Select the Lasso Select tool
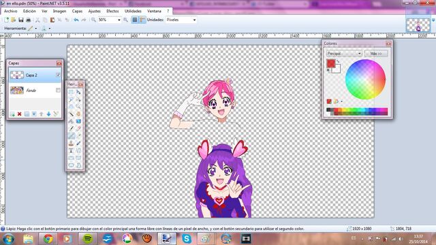This screenshot has width=436, height=245. pos(71,99)
